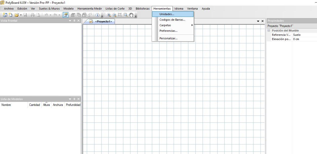Open the Ver menu
This screenshot has height=154, width=317.
33,9
